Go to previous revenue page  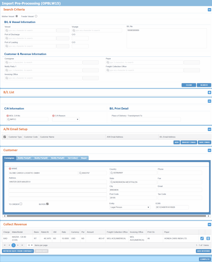click(9, 245)
